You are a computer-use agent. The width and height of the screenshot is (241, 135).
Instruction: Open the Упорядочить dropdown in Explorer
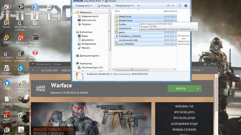click(84, 6)
